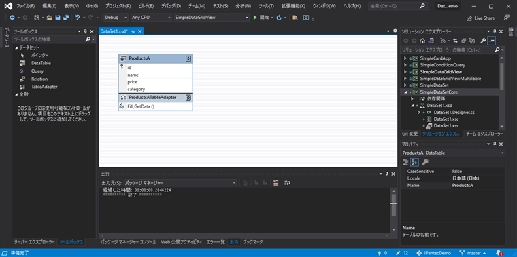The image size is (517, 257).
Task: Click the master branch in status bar
Action: click(x=473, y=253)
